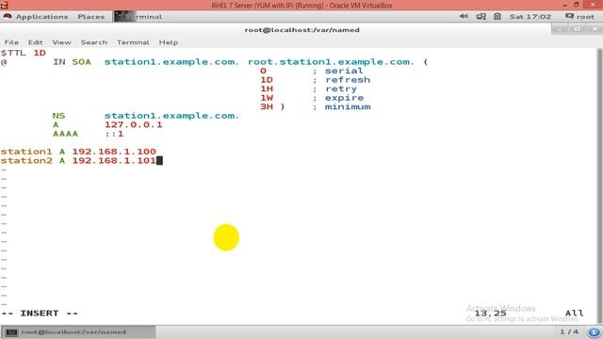Click the Terminal app label in top panel
The height and width of the screenshot is (339, 603).
[x=139, y=17]
